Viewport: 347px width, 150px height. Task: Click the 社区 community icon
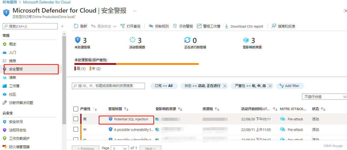pos(4,94)
